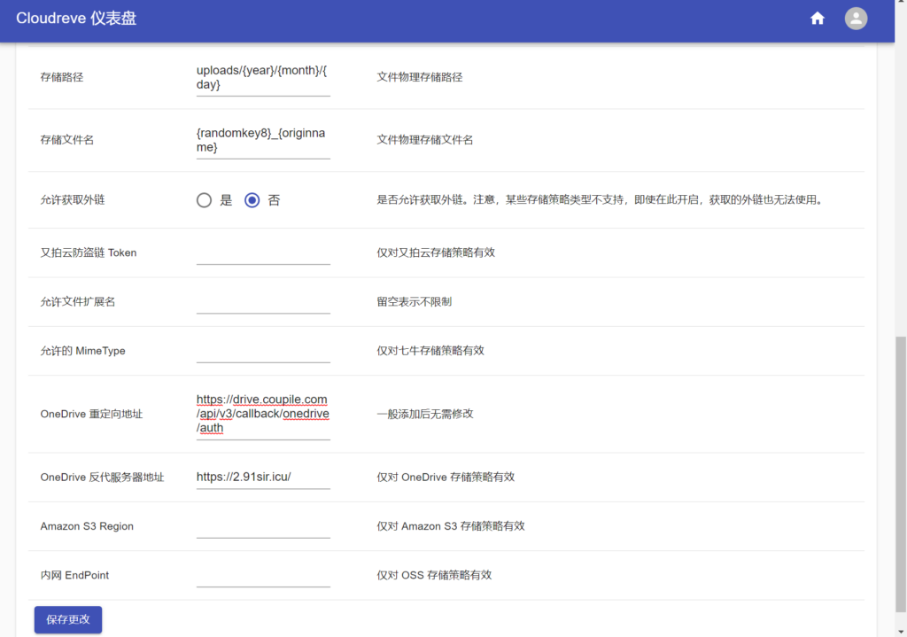Viewport: 907px width, 637px height.
Task: Click the OneDrive 重定向地址 field
Action: pos(261,414)
